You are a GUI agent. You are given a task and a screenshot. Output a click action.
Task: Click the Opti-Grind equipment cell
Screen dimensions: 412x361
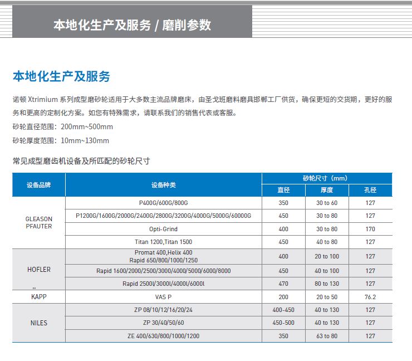[163, 229]
